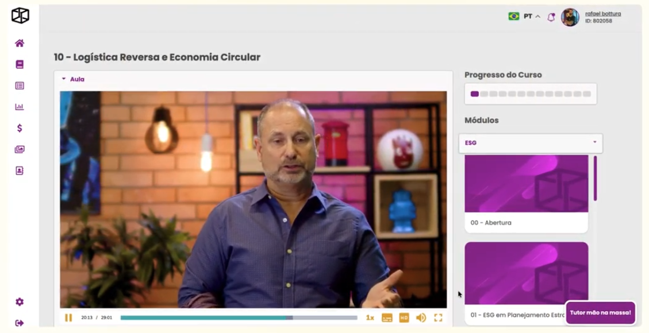Viewport: 649px width, 333px height.
Task: Toggle video subtitles icon
Action: tap(387, 317)
